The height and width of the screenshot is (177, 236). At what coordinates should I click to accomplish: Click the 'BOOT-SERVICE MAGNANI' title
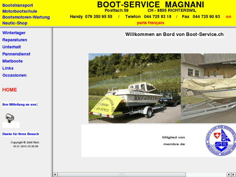click(x=151, y=5)
